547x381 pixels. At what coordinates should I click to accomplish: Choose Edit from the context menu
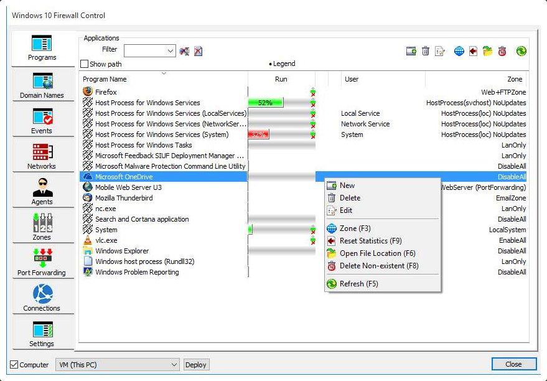[383, 210]
